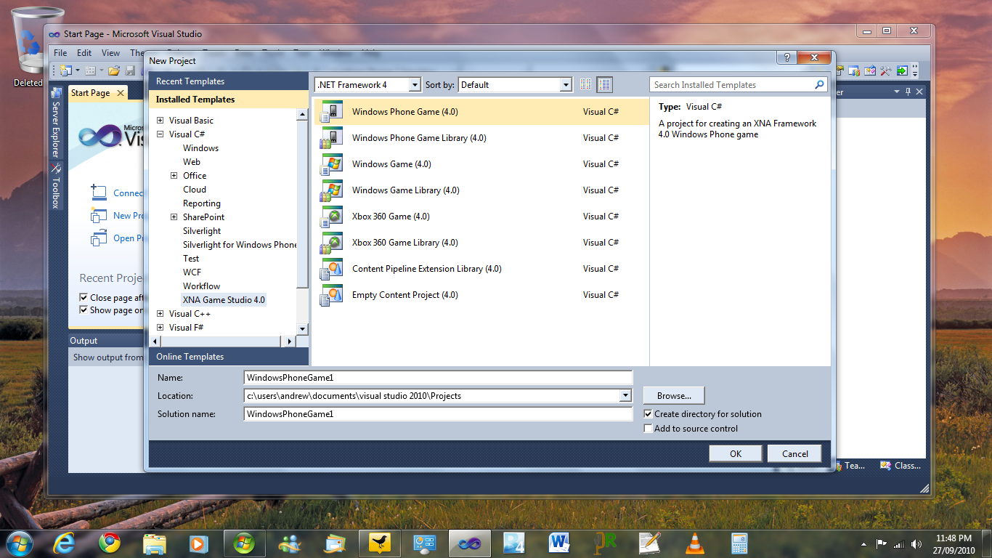
Task: Click the Solution name text field
Action: click(439, 414)
